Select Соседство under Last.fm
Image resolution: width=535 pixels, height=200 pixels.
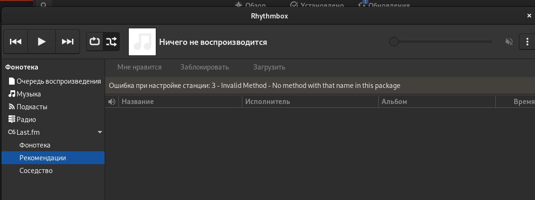coord(36,170)
